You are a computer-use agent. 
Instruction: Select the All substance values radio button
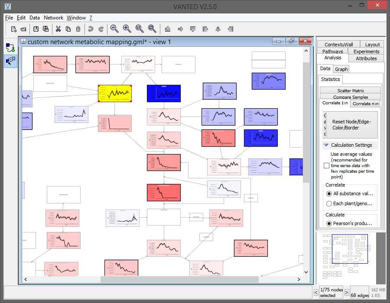coord(329,193)
